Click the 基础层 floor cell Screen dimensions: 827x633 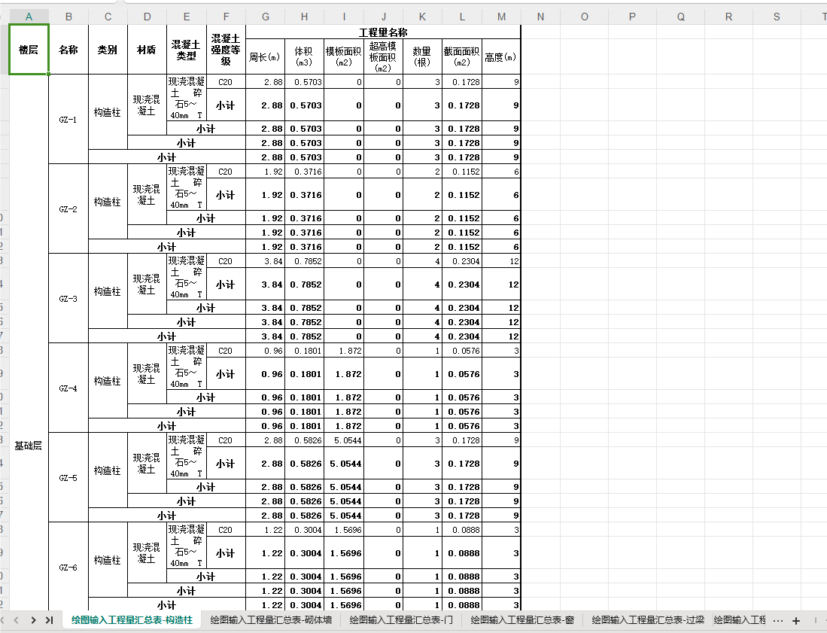29,446
